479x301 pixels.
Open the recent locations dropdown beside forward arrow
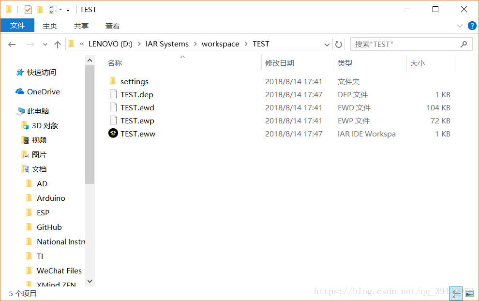tap(45, 44)
